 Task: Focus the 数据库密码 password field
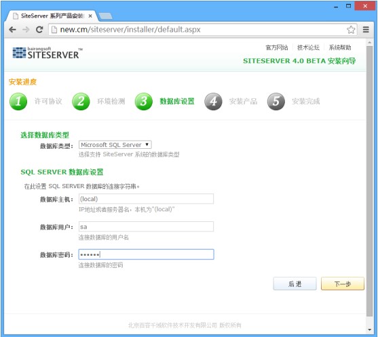(x=146, y=254)
